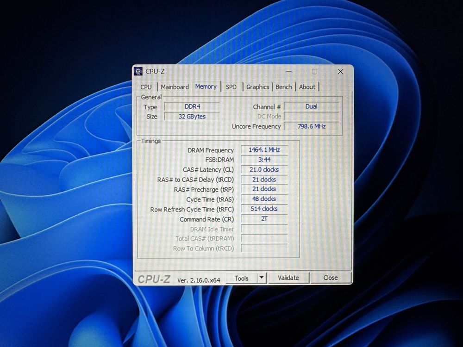The width and height of the screenshot is (463, 347).
Task: Click the 21.0 clocks CAS latency value
Action: pos(264,170)
